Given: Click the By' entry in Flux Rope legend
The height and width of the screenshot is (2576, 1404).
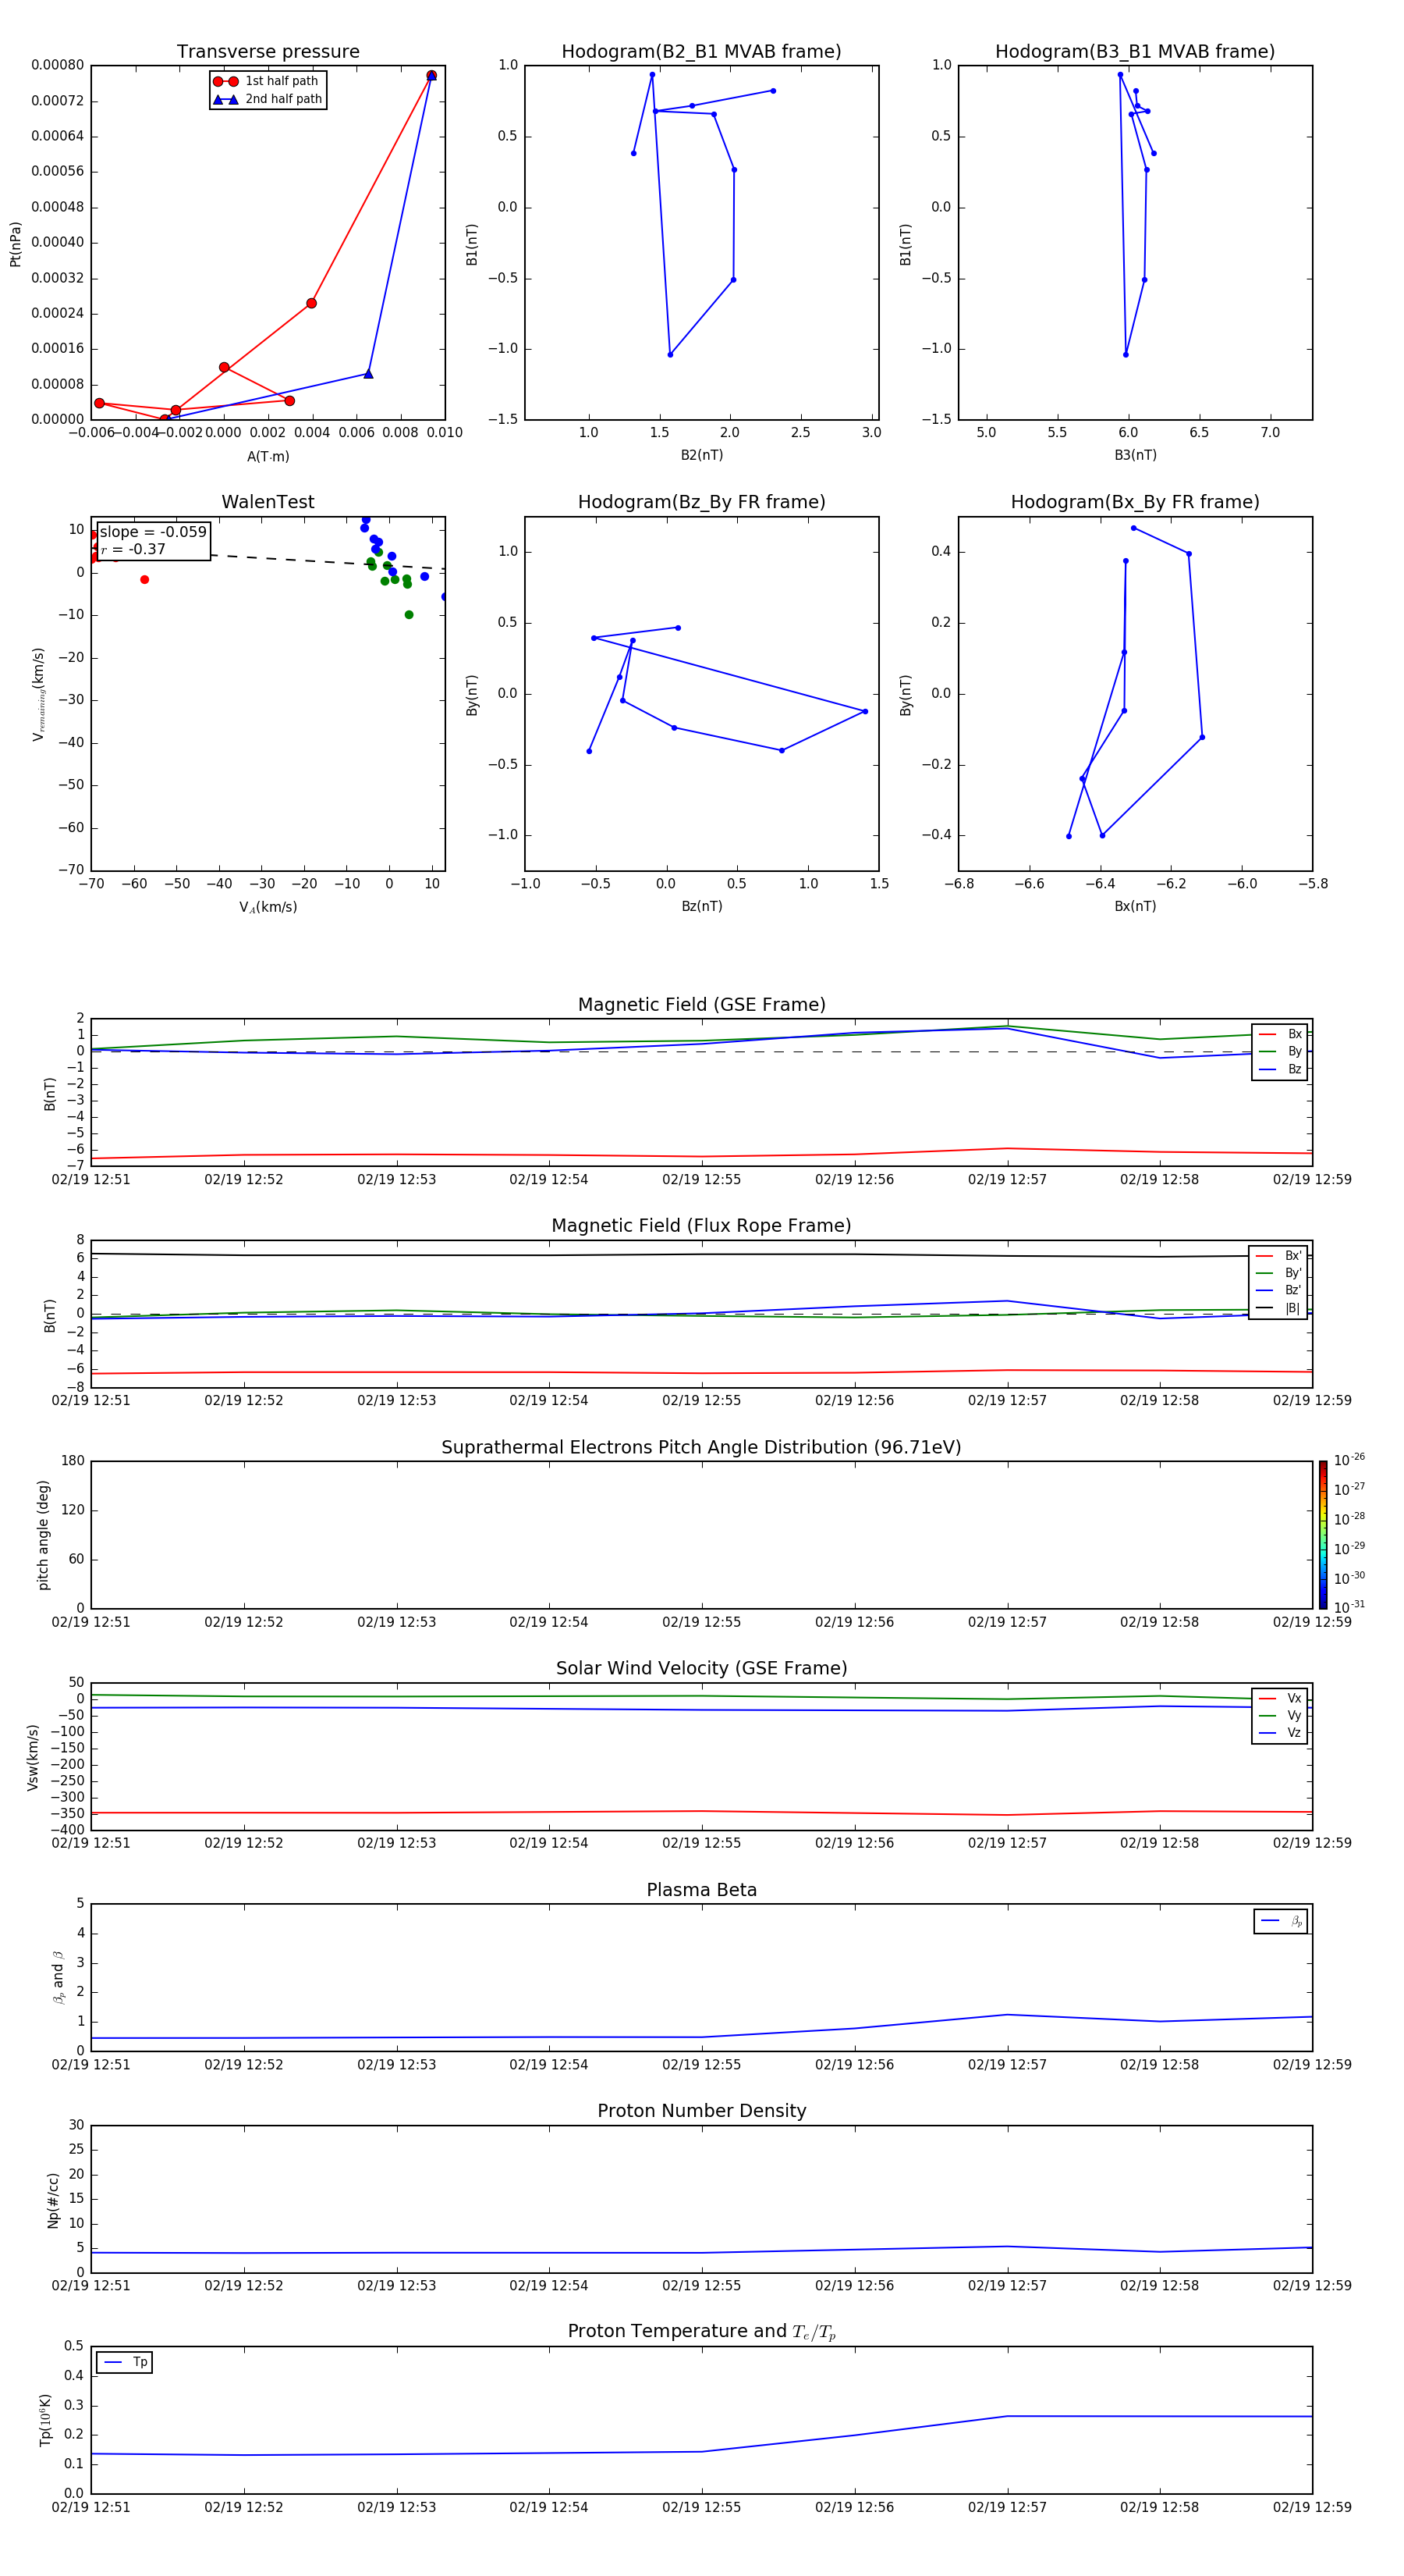Looking at the screenshot, I should click(x=1279, y=1273).
